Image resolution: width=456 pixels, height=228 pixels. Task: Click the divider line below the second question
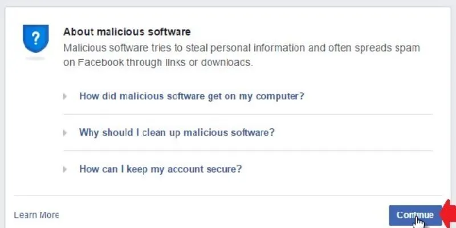click(247, 150)
